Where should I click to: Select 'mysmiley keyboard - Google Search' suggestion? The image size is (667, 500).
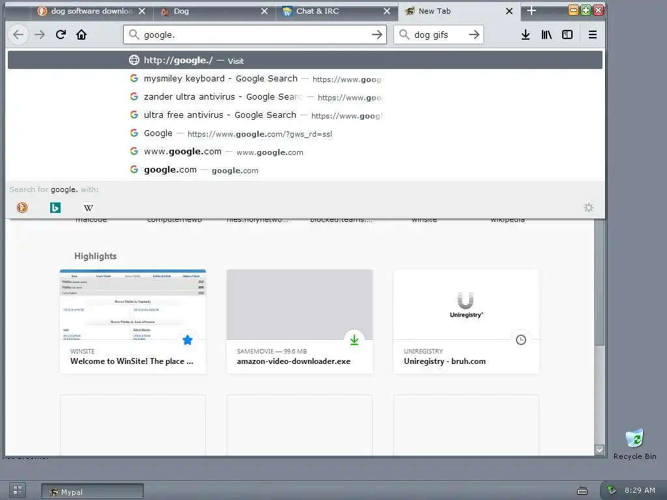(x=305, y=79)
